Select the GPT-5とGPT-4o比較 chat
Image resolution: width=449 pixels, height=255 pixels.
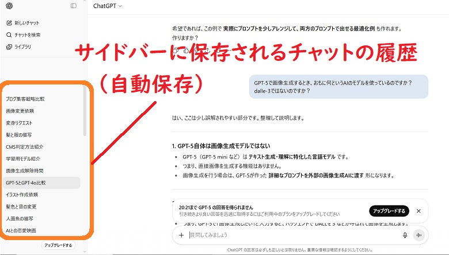25,183
